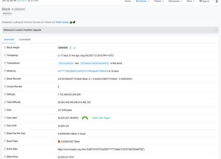Click the help icon beside Block Height
The height and width of the screenshot is (159, 221).
[x=5, y=48]
